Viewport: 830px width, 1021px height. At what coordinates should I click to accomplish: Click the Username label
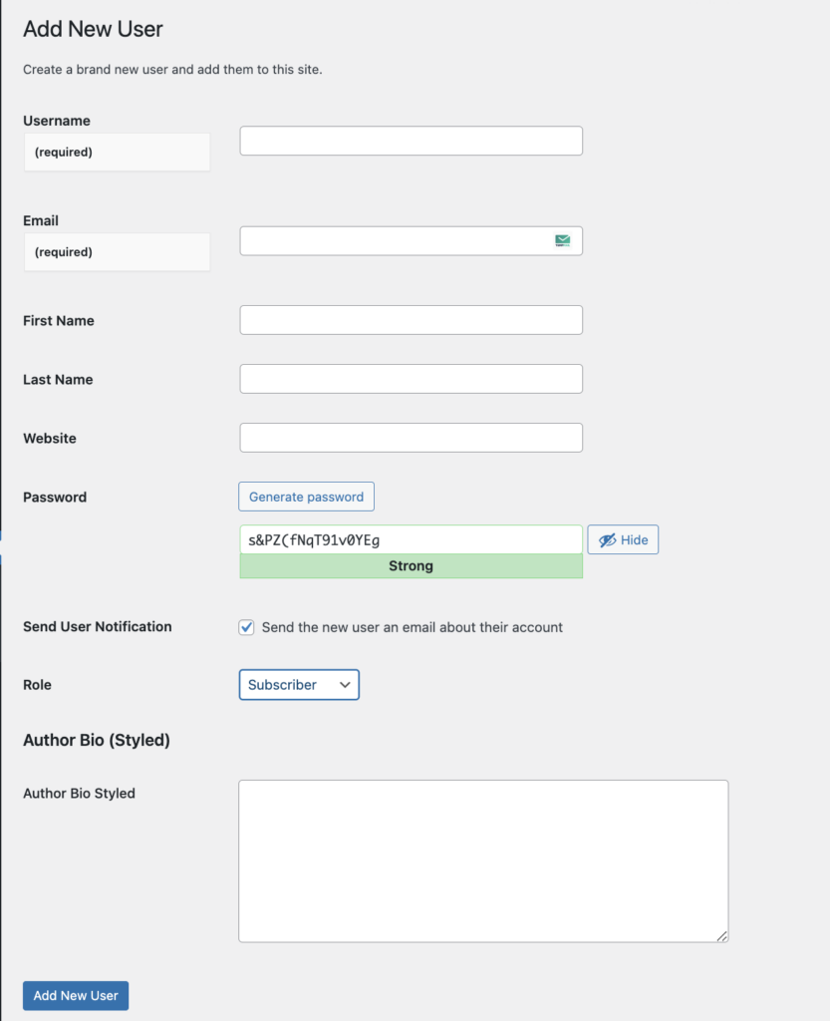(57, 121)
